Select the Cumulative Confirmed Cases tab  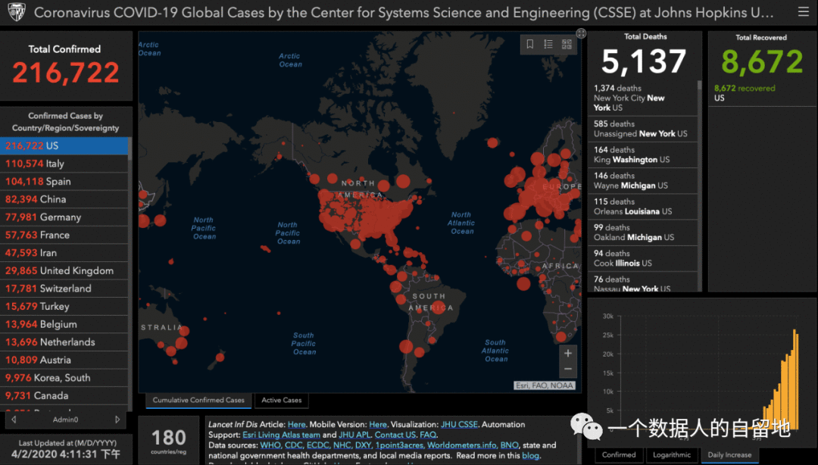(198, 401)
